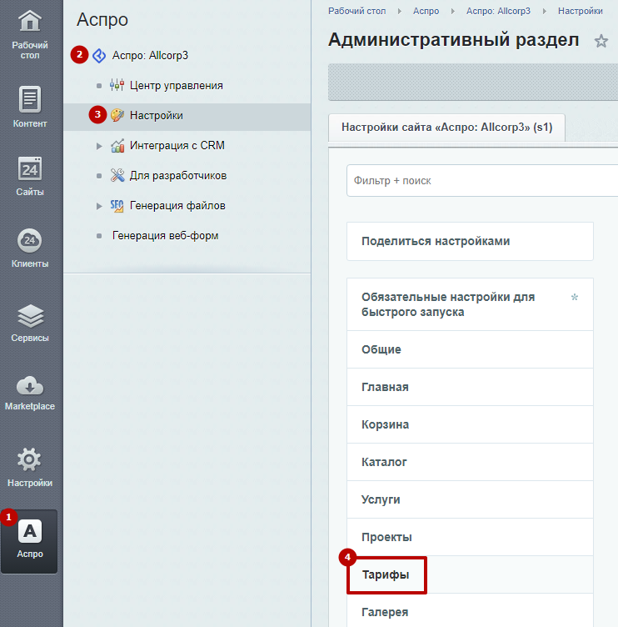Image resolution: width=618 pixels, height=627 pixels.
Task: Open Центр управления tree item
Action: click(x=177, y=85)
